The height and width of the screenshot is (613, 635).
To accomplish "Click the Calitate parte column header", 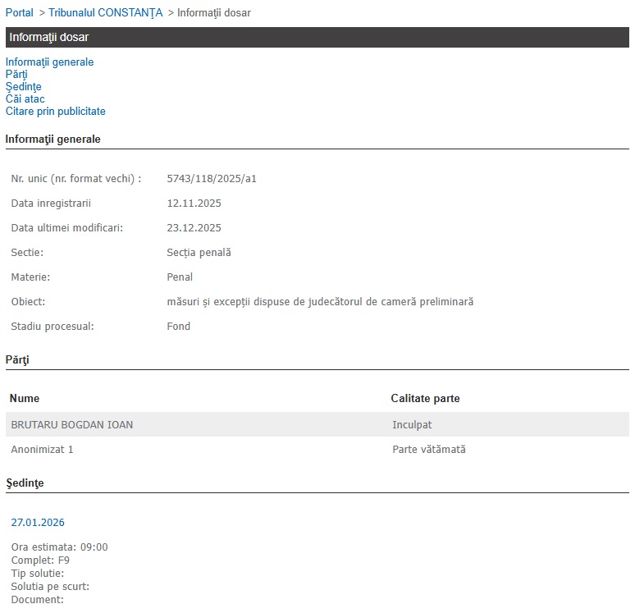I will 425,399.
